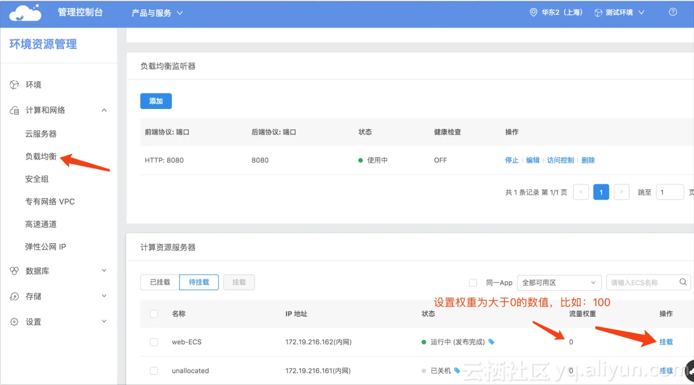
Task: Switch to the 已挂载 tab
Action: (160, 282)
